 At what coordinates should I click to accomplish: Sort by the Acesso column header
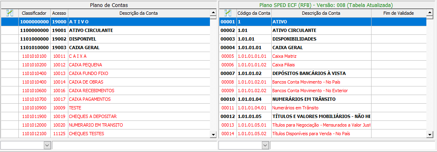(x=59, y=13)
